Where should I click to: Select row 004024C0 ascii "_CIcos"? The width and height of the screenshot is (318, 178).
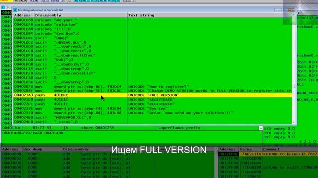(x=153, y=122)
